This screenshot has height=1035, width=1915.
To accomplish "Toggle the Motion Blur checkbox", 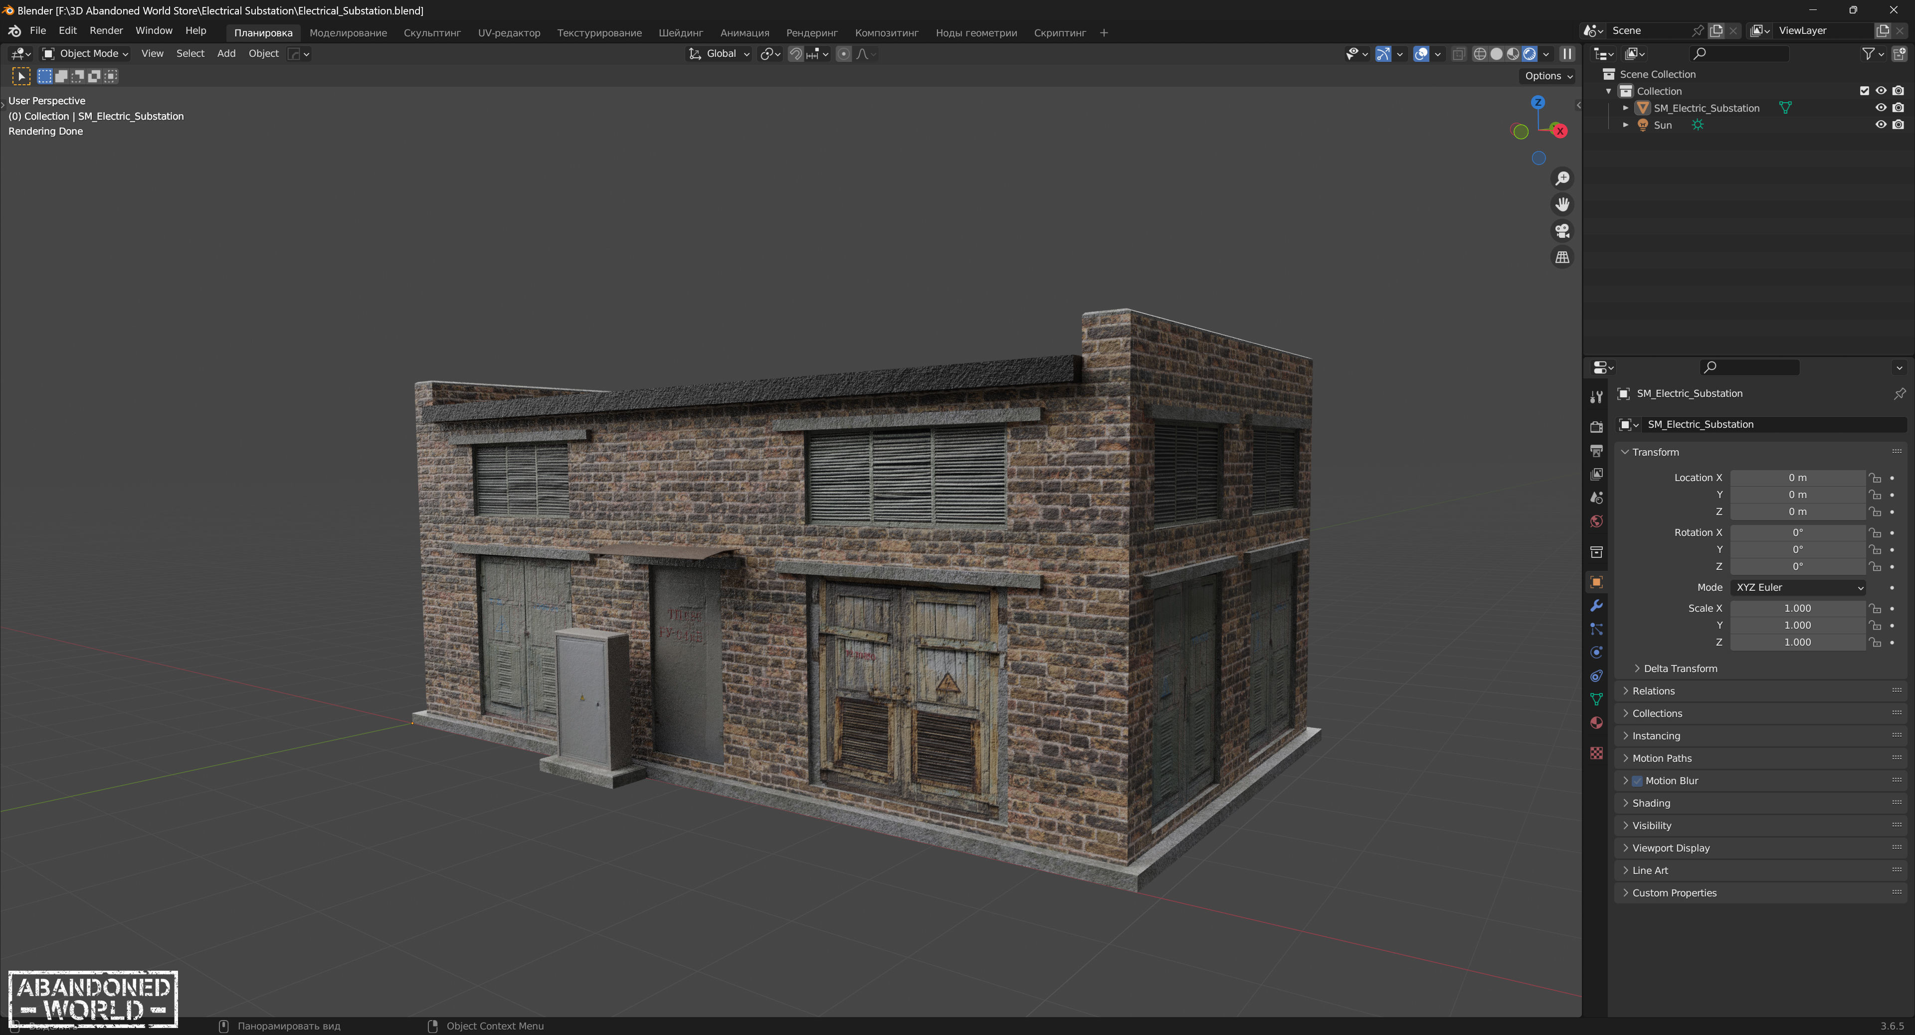I will [x=1637, y=781].
